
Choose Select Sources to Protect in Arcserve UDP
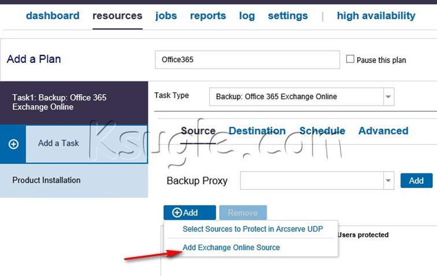253,229
